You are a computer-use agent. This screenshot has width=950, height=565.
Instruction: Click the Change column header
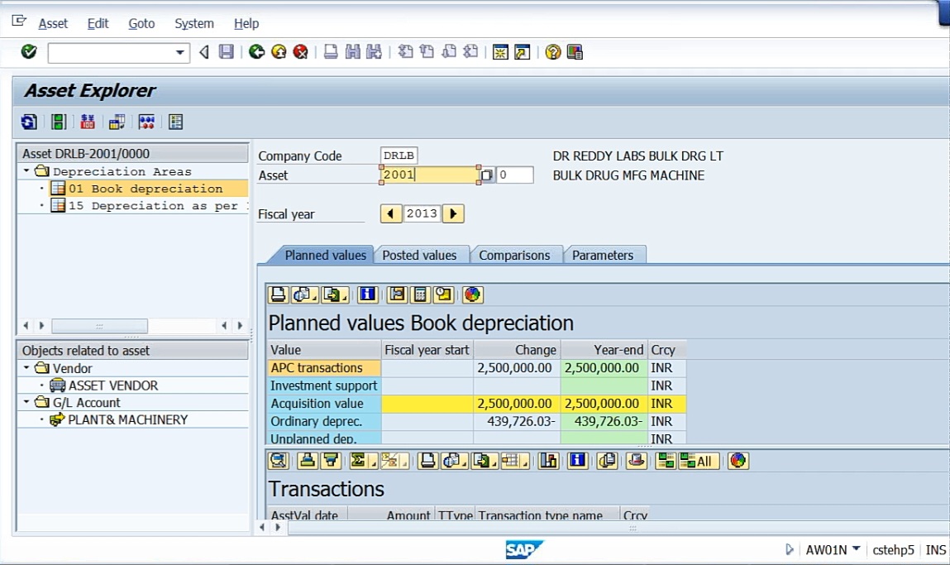pos(517,350)
